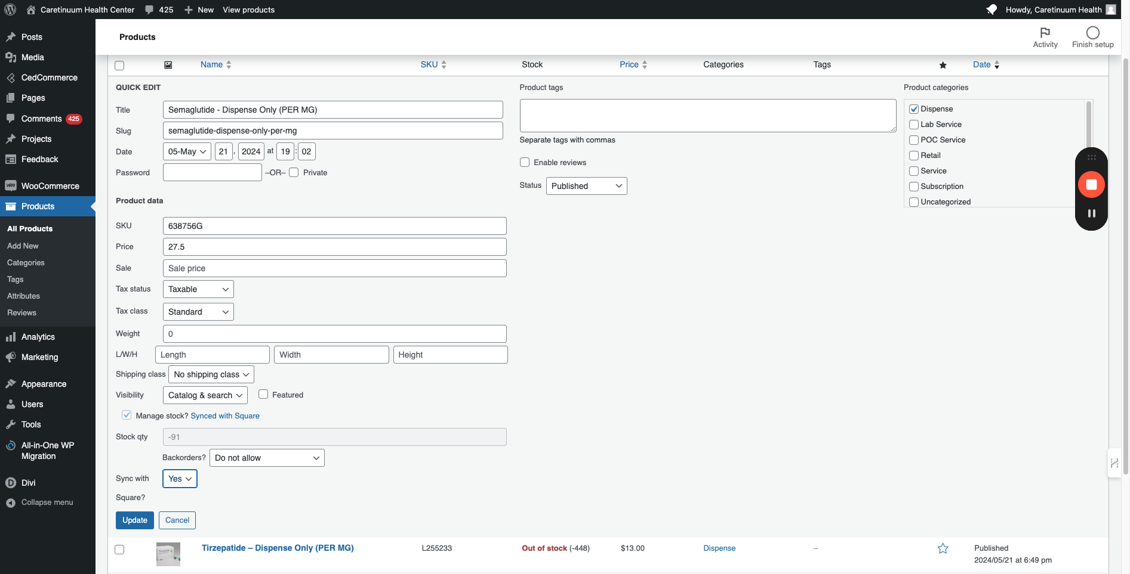Click the Feedback form icon
This screenshot has width=1130, height=574.
[x=11, y=159]
